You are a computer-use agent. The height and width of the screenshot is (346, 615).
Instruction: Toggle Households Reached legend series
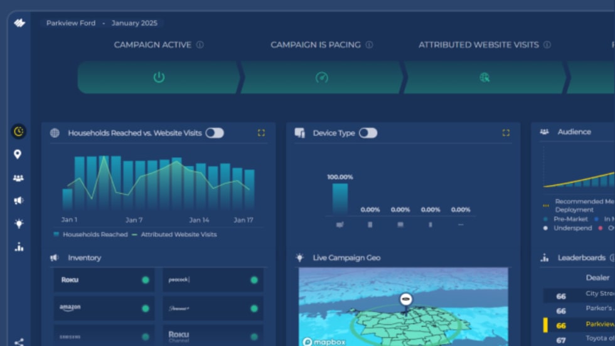point(90,234)
